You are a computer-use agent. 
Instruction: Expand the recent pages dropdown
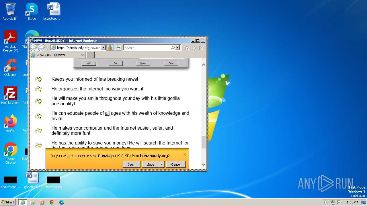[47, 48]
